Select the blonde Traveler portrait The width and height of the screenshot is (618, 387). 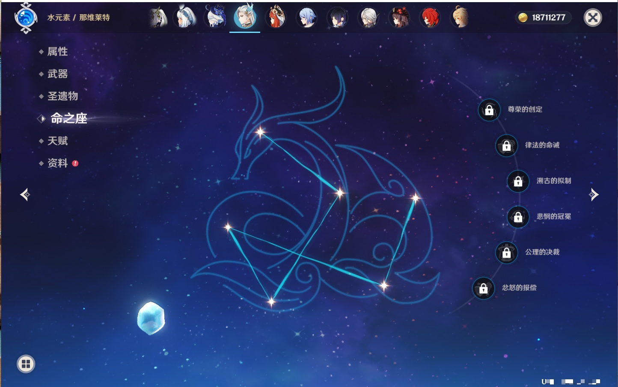pos(460,18)
